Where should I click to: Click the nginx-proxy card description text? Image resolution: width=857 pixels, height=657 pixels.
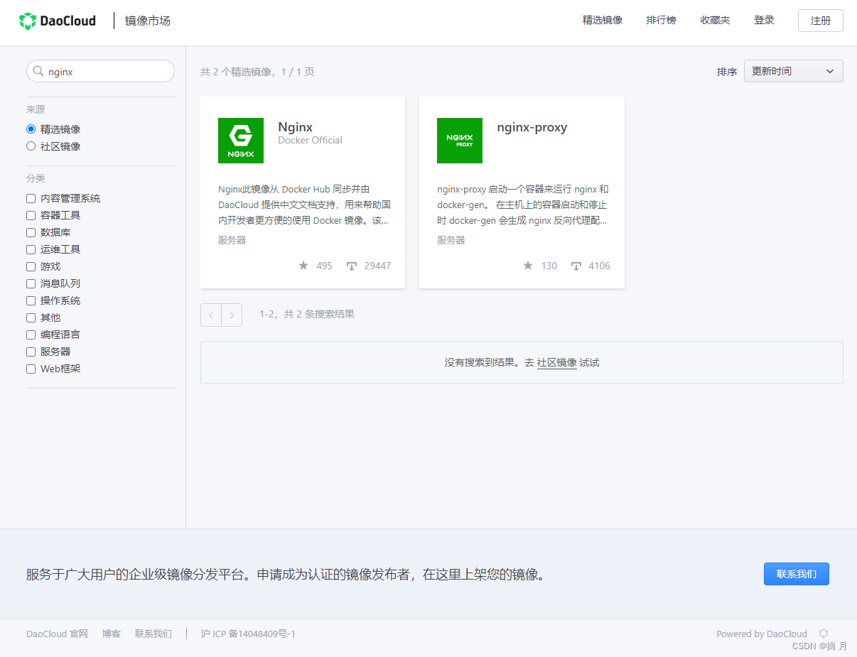pos(523,205)
